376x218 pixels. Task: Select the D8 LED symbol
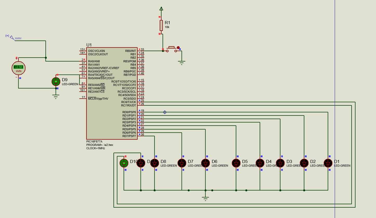pyautogui.click(x=155, y=163)
